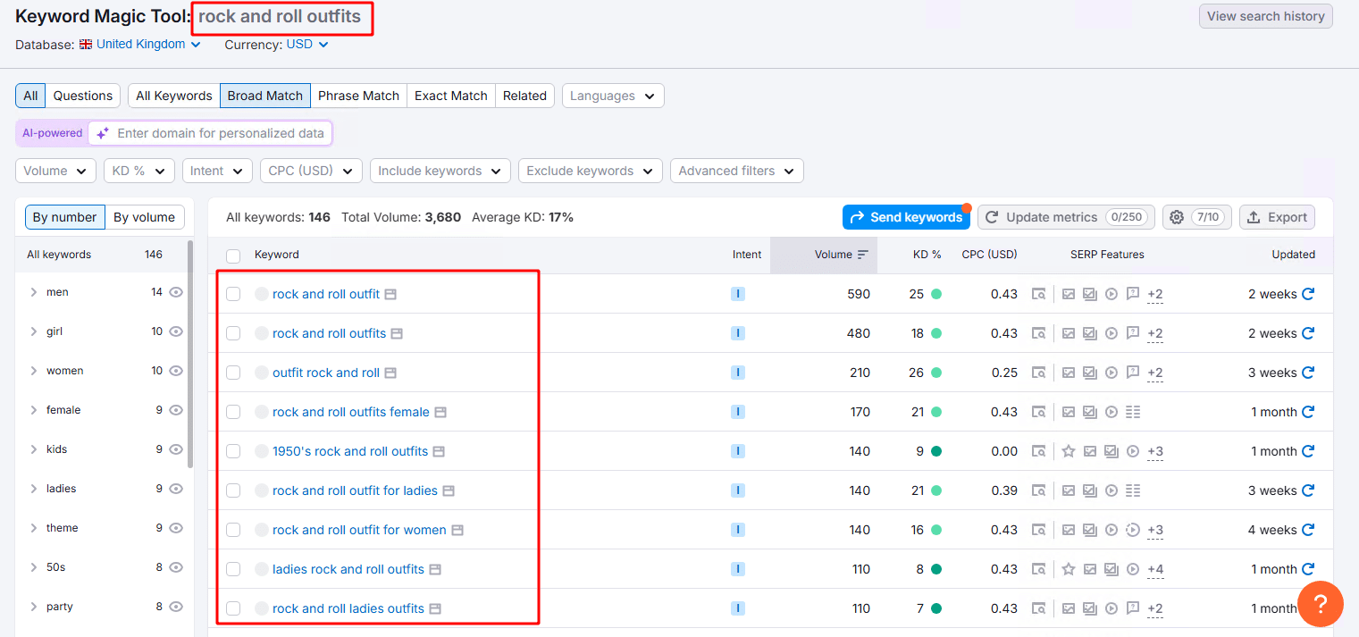
Task: Toggle the eye icon for the men group
Action: 176,292
